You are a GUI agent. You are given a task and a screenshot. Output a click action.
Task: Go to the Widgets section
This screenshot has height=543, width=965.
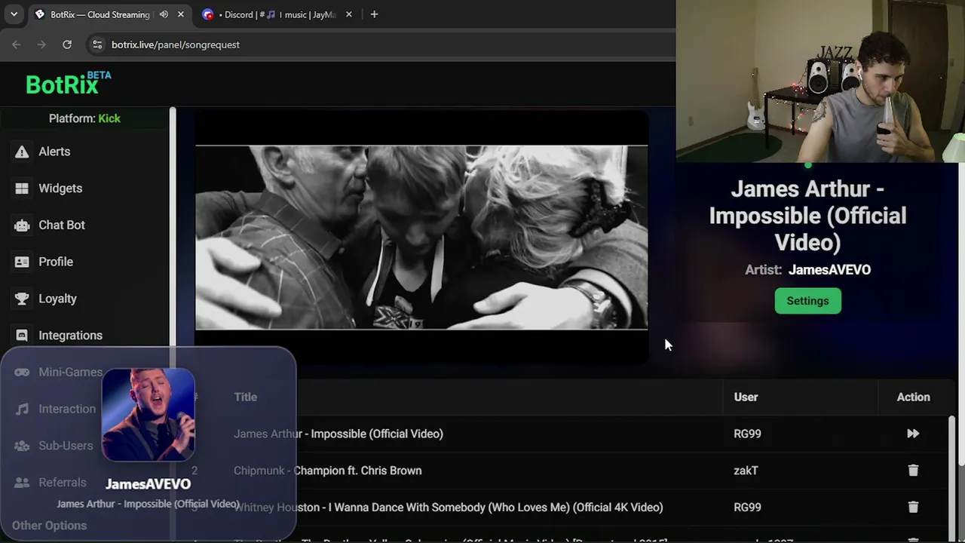(60, 189)
